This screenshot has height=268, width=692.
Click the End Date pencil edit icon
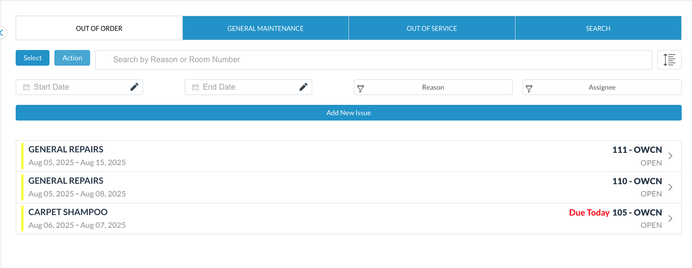[303, 87]
